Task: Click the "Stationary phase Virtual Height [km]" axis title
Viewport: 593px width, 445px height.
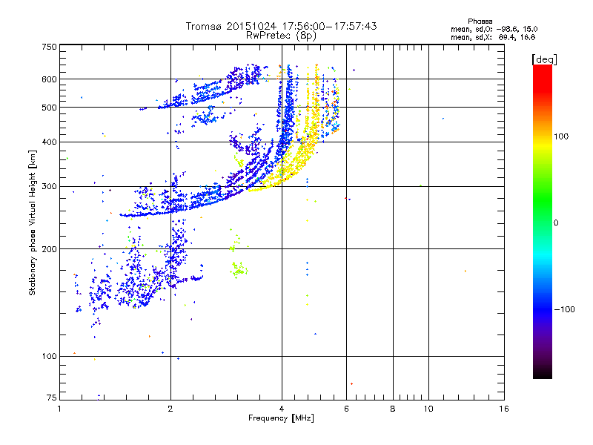Action: 32,222
